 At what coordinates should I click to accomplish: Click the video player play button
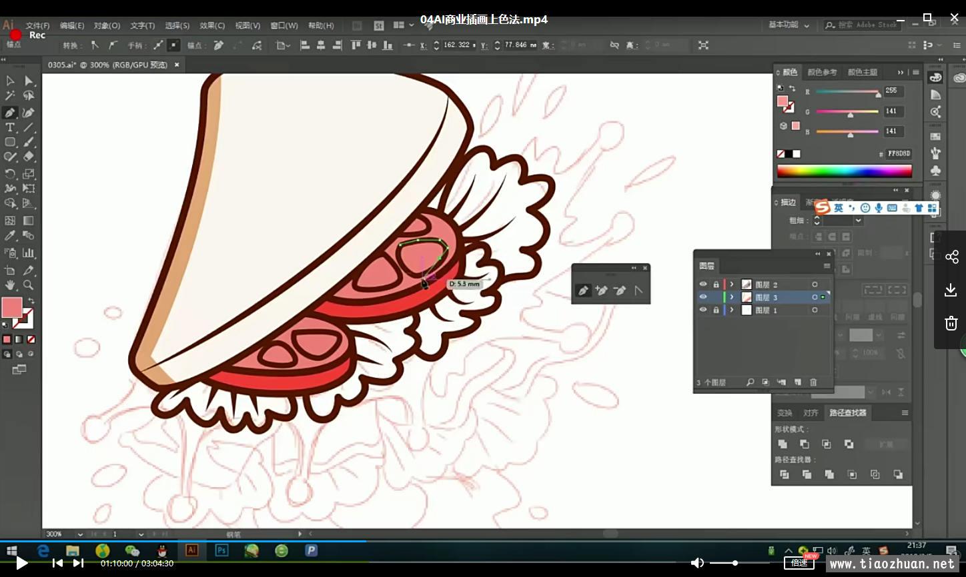[21, 563]
